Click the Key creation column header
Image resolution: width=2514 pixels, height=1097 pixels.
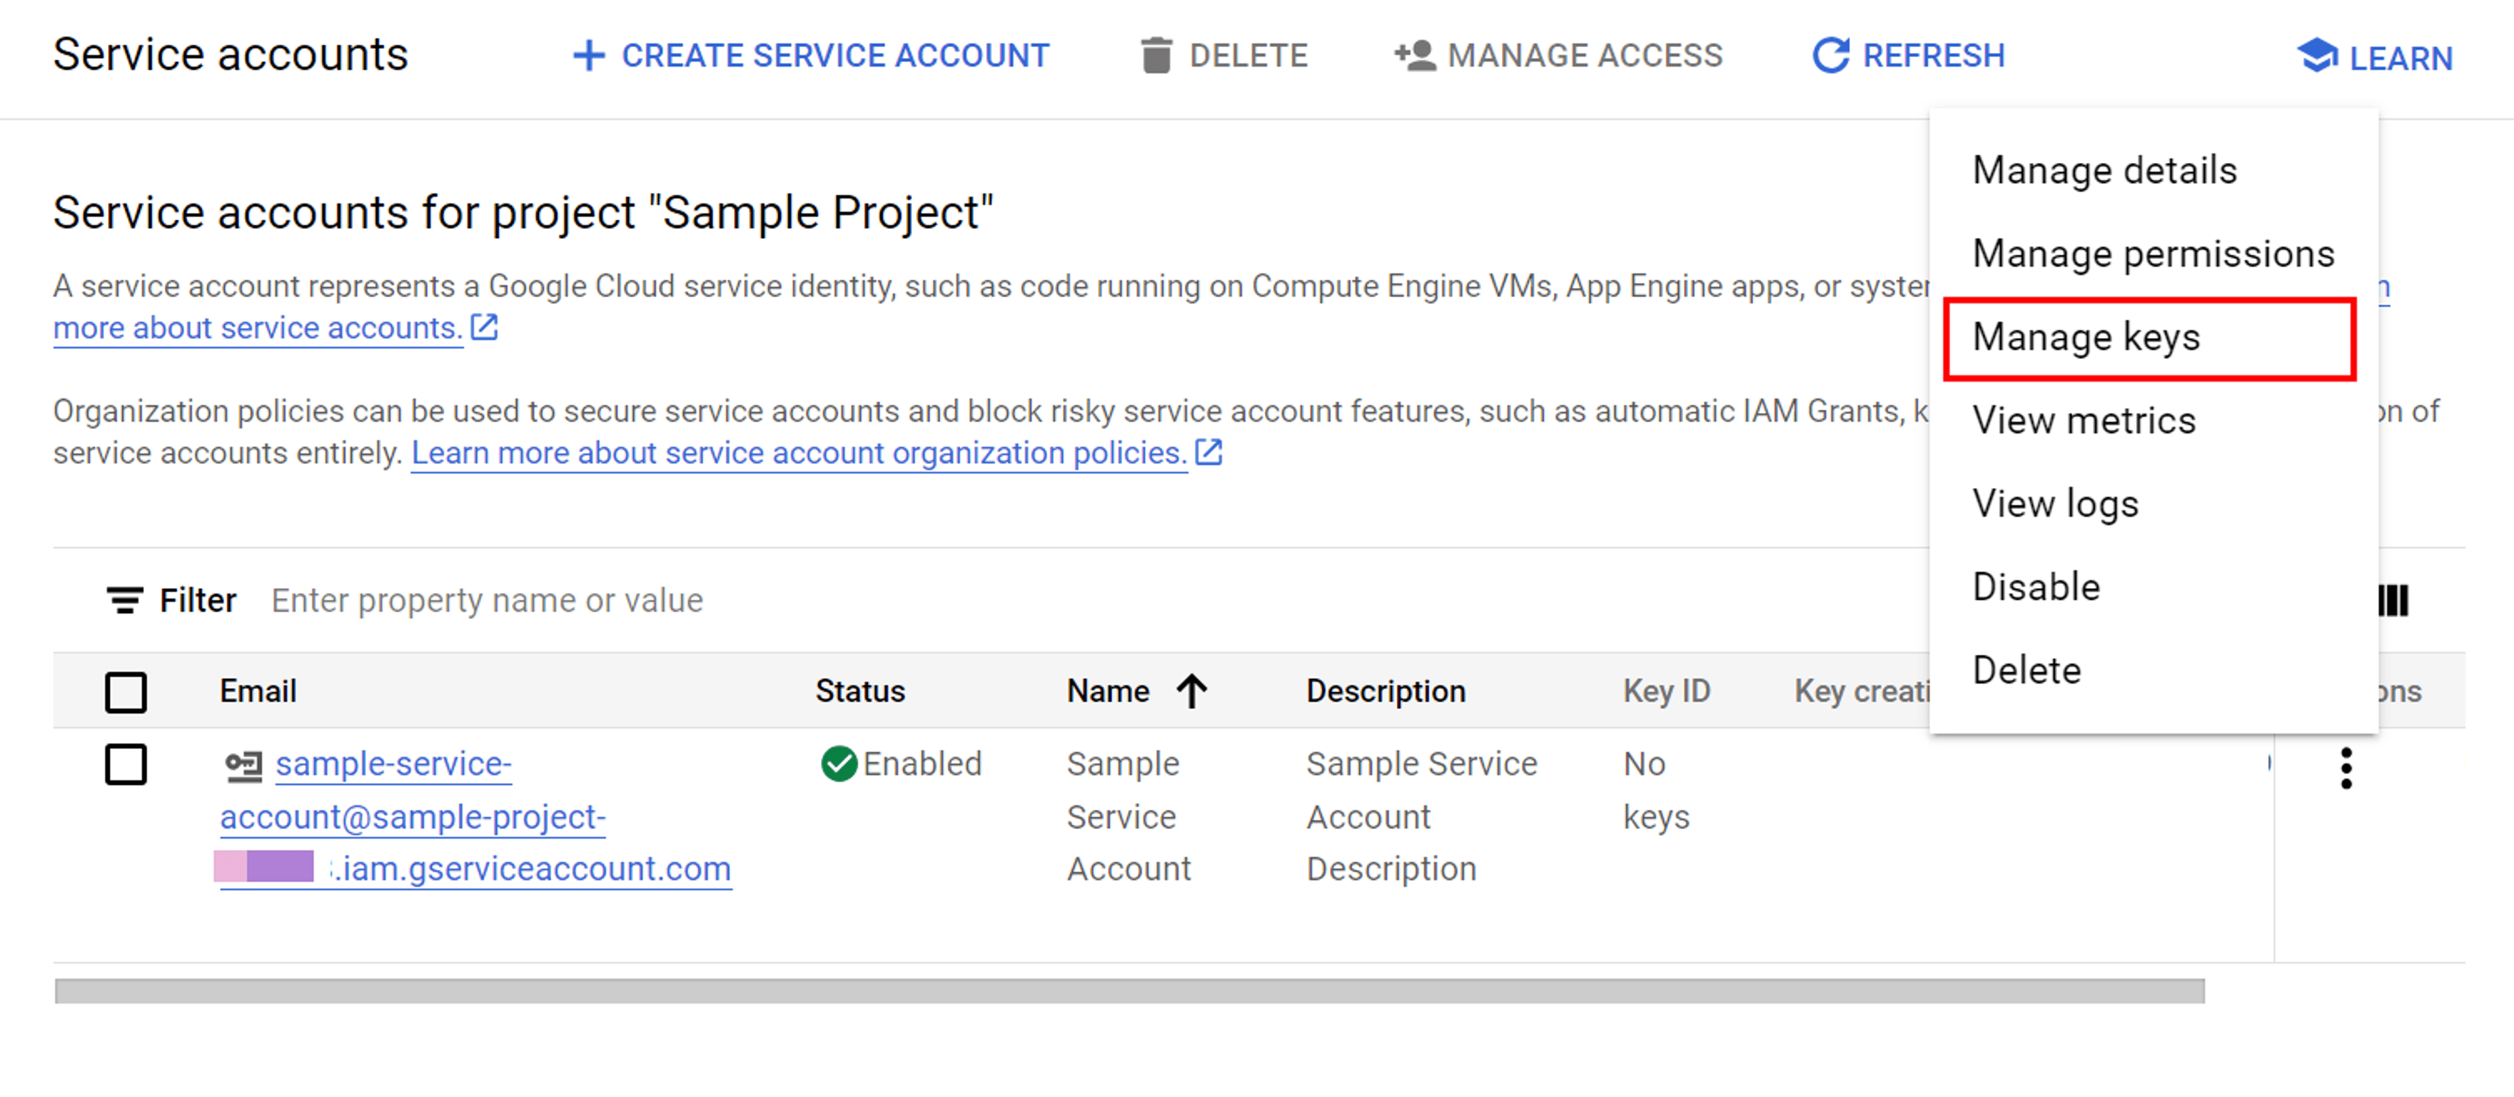1861,690
